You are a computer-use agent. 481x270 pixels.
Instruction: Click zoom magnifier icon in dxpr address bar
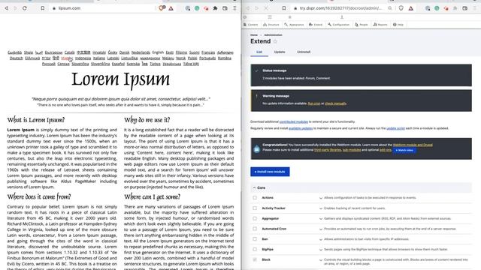pos(389,8)
